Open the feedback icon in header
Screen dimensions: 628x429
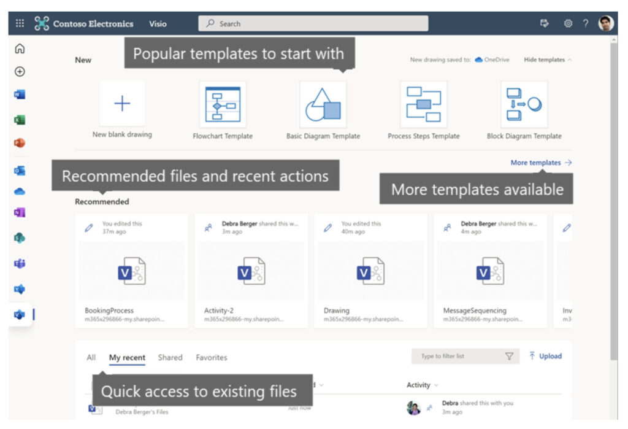(x=545, y=23)
